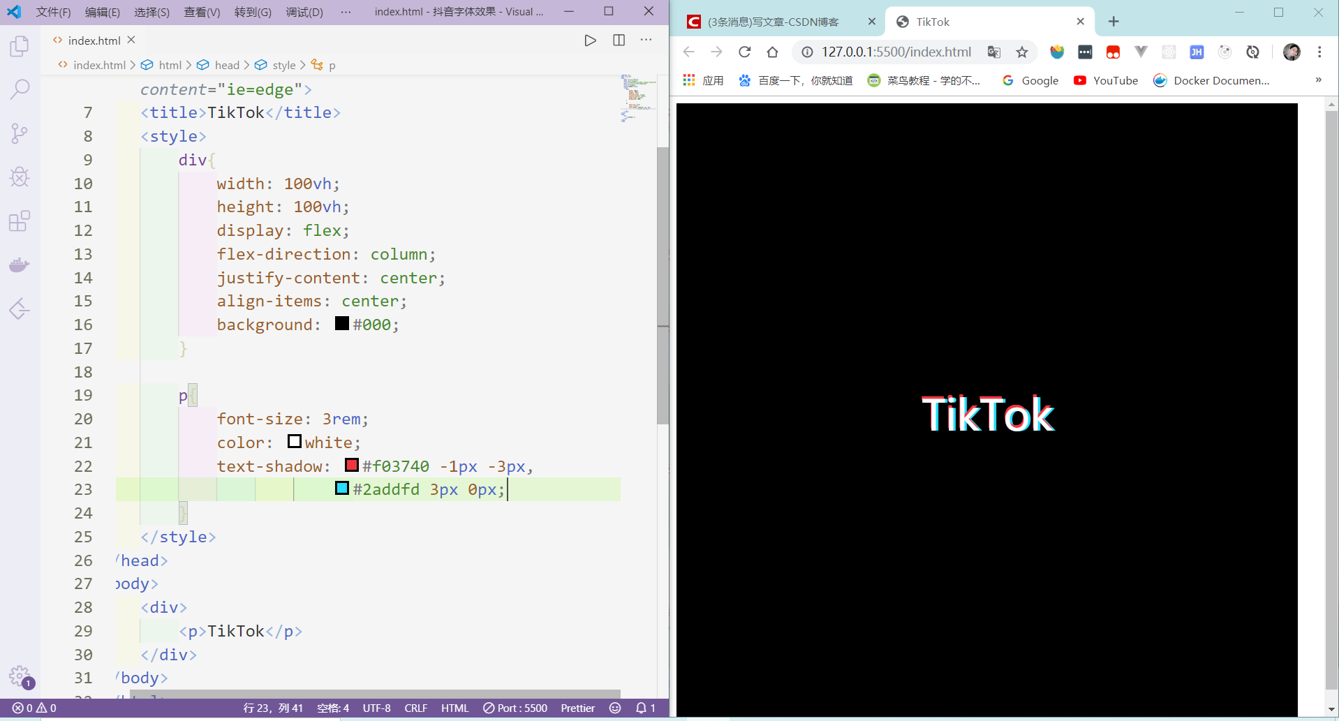Click the run play icon in the editor toolbar

point(590,40)
